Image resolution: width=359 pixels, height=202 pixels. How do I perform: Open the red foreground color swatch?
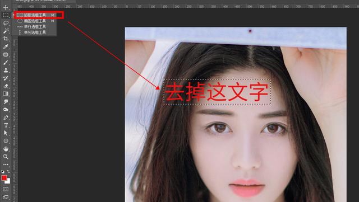pyautogui.click(x=4, y=178)
